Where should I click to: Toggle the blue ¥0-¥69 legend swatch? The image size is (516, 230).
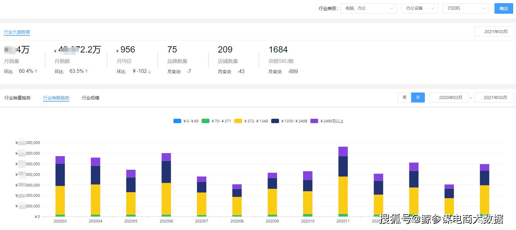[177, 121]
